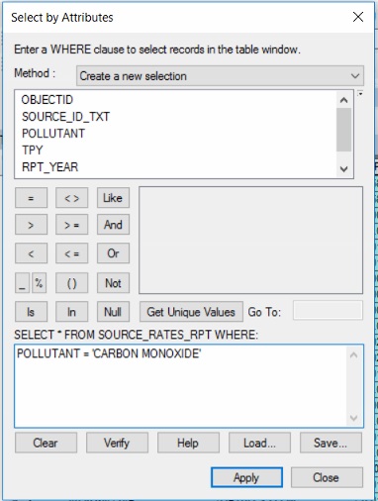The image size is (378, 501).
Task: Verify the query expression
Action: (x=117, y=443)
